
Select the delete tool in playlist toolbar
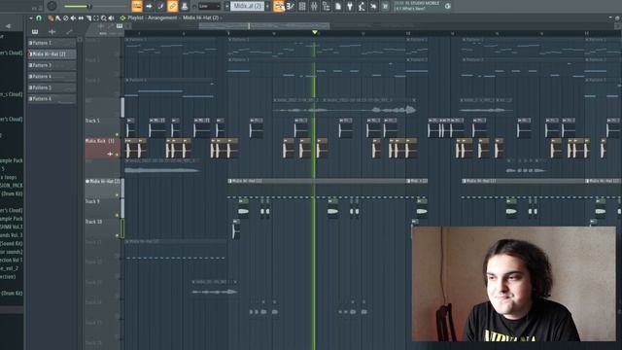[x=66, y=17]
